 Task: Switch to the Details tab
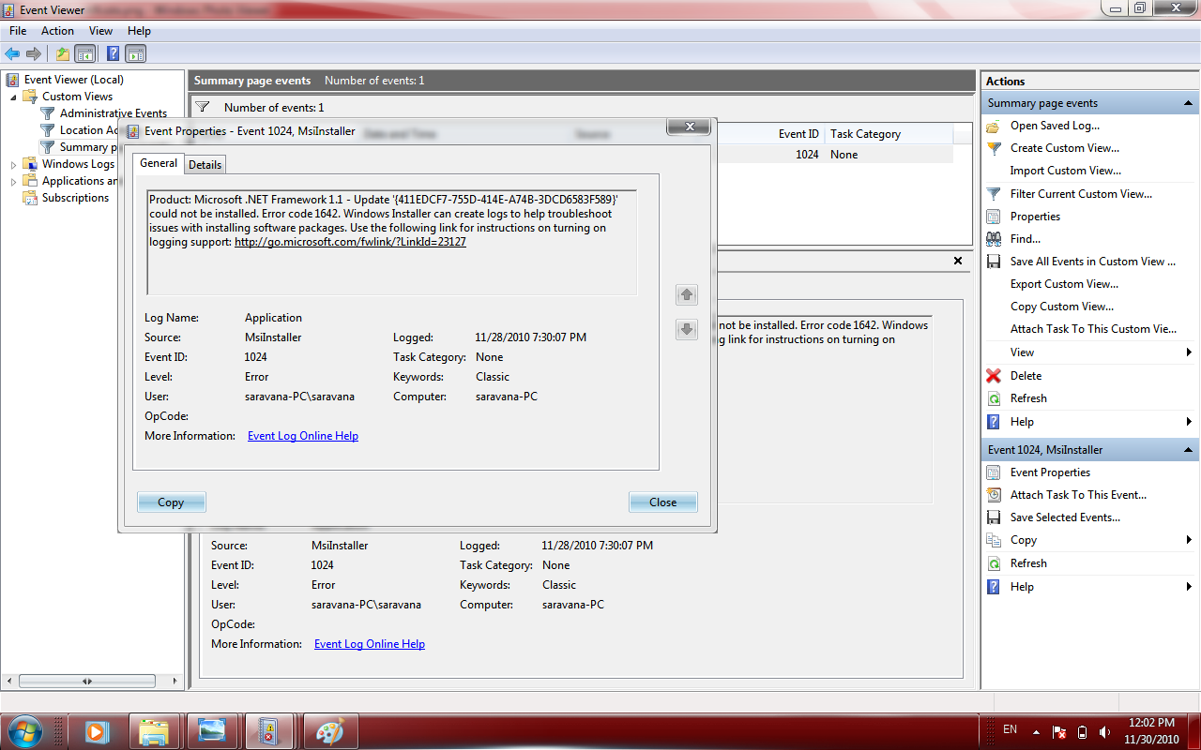tap(205, 165)
